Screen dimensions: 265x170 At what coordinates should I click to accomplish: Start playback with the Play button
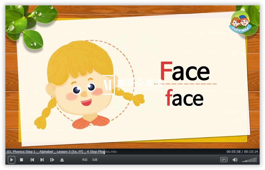(11, 160)
